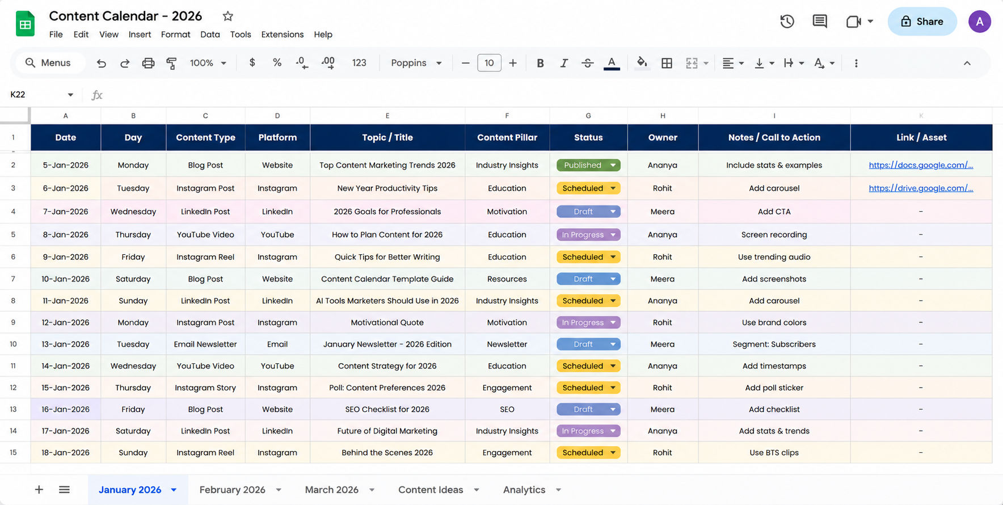
Task: Select the "SEO Checklist for 2026" cell
Action: (387, 410)
